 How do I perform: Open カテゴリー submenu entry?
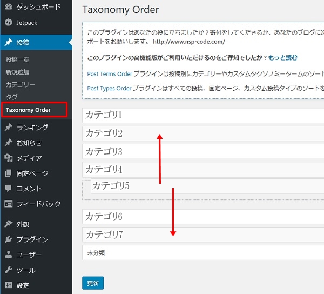coord(21,84)
